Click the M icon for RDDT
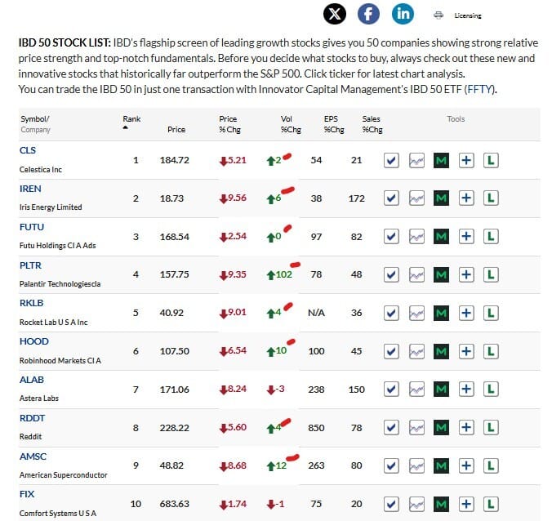The width and height of the screenshot is (552, 521). coord(441,428)
